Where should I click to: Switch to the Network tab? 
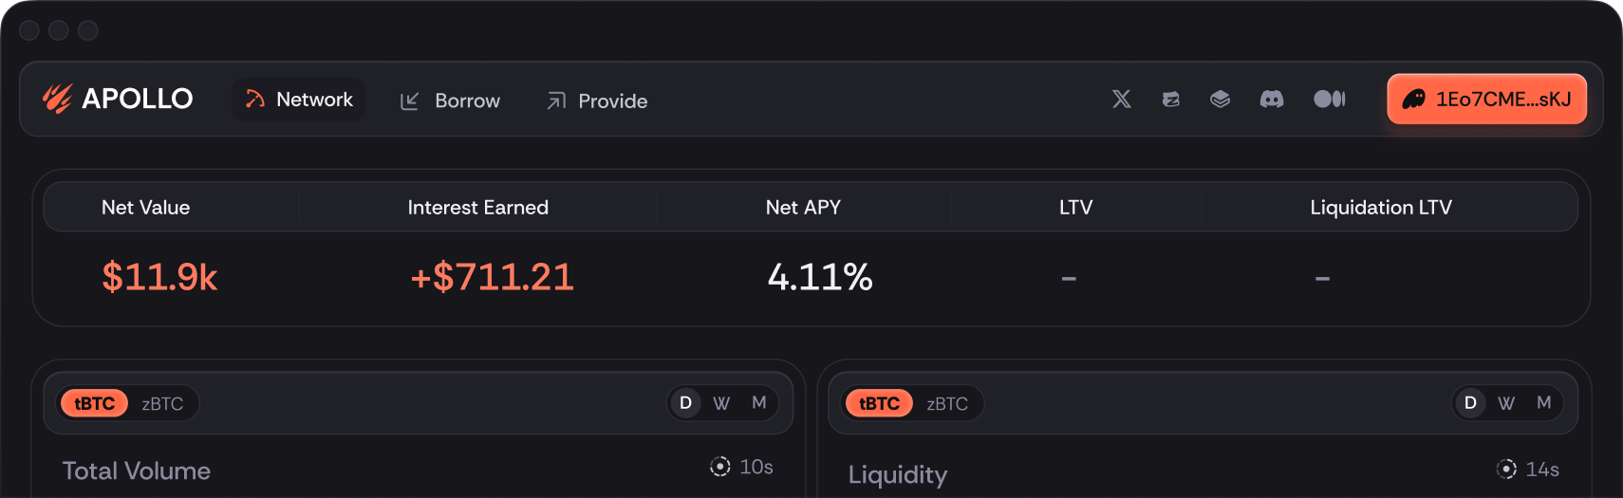coord(299,100)
